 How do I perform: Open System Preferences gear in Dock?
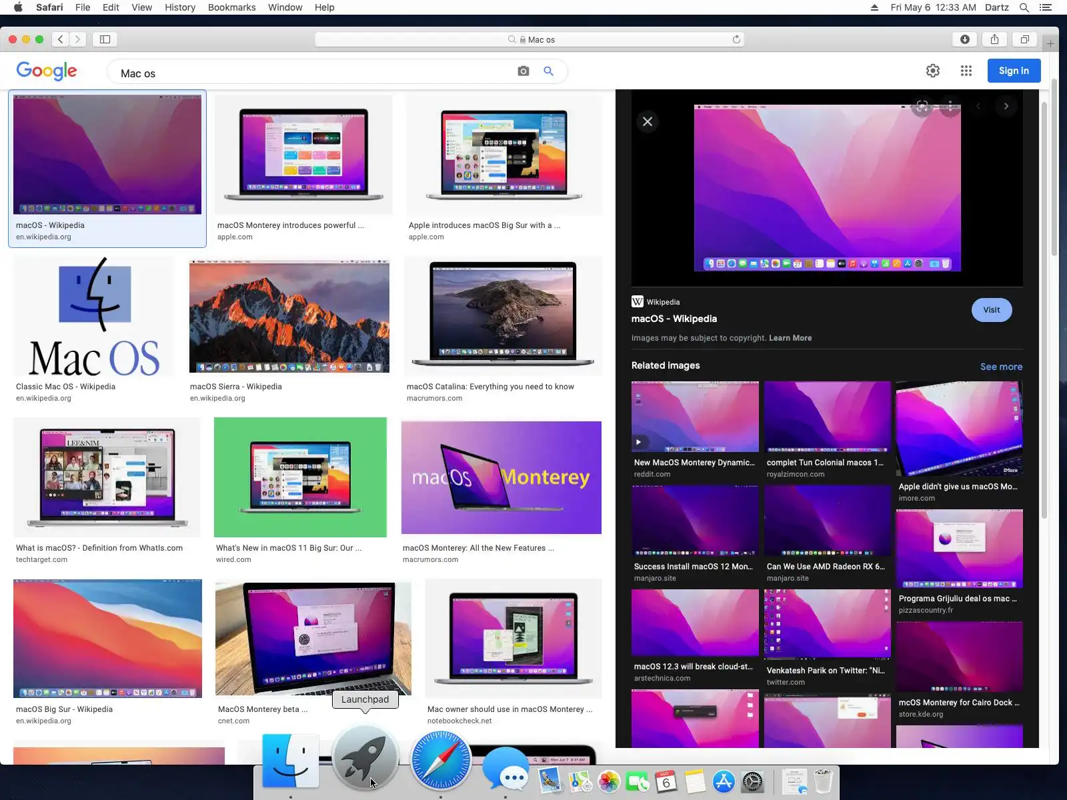[752, 781]
